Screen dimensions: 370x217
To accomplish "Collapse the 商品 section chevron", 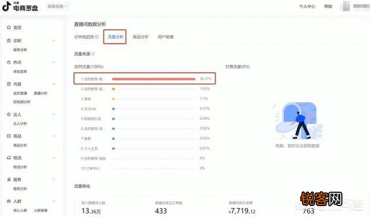I will point(54,136).
